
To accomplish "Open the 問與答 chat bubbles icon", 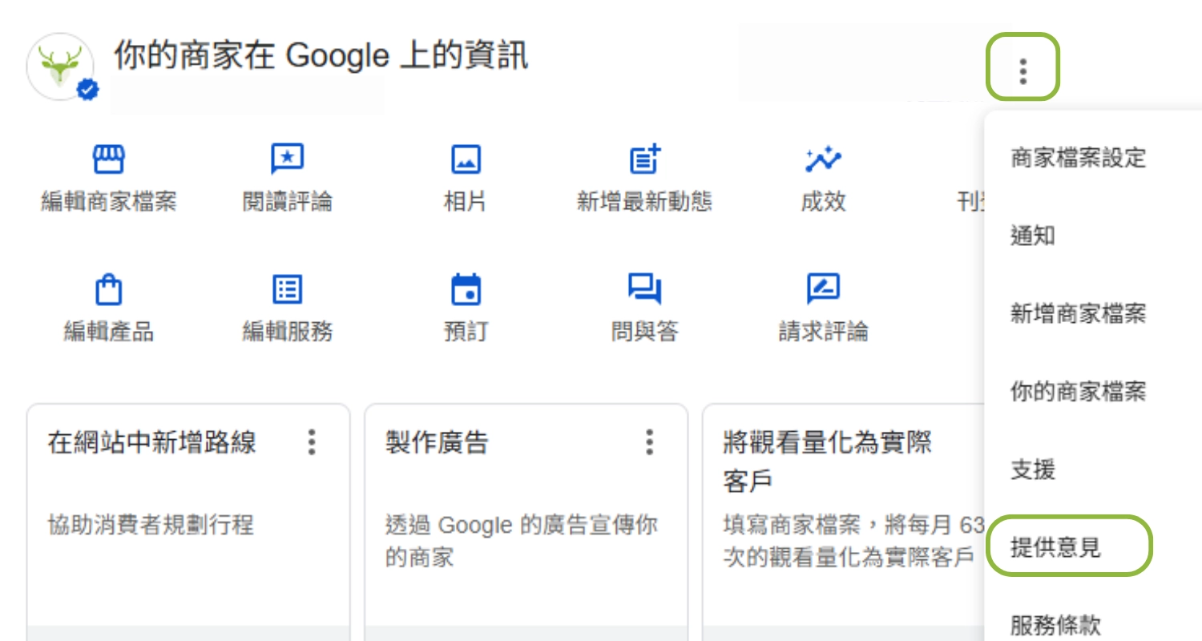I will pyautogui.click(x=644, y=289).
